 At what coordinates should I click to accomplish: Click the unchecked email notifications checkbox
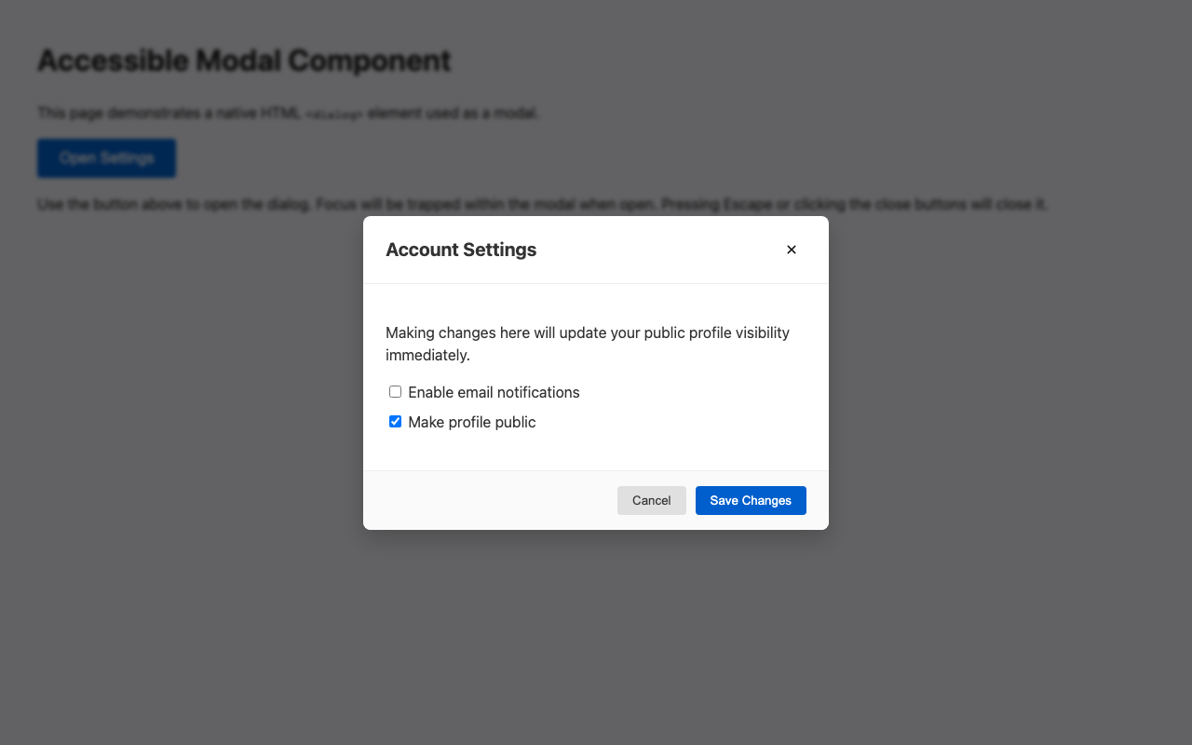click(395, 391)
